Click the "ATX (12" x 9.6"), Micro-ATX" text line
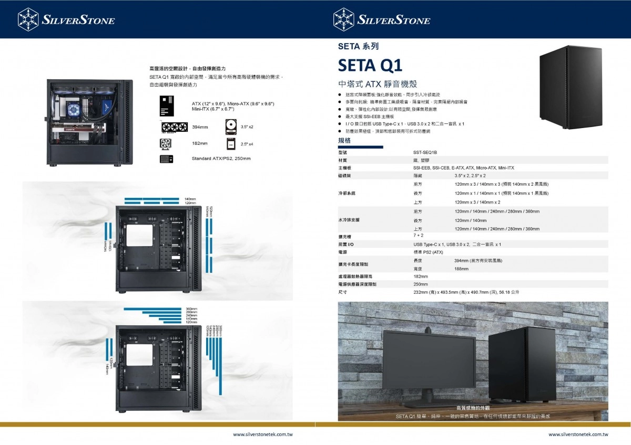Viewport: 631px width, 445px height. 233,103
